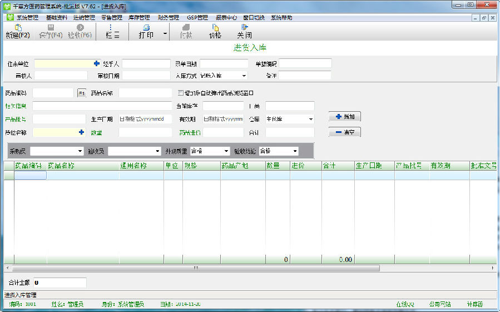Click the title bar application icon
Screen dimensions: 500x312
tap(7, 6)
